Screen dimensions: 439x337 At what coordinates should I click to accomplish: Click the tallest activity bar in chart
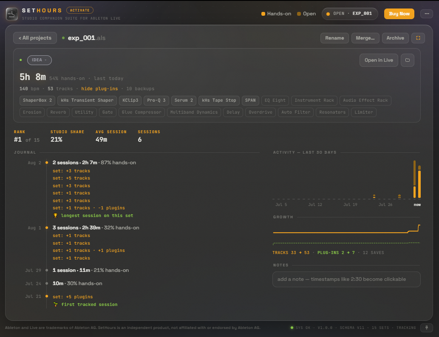[414, 179]
